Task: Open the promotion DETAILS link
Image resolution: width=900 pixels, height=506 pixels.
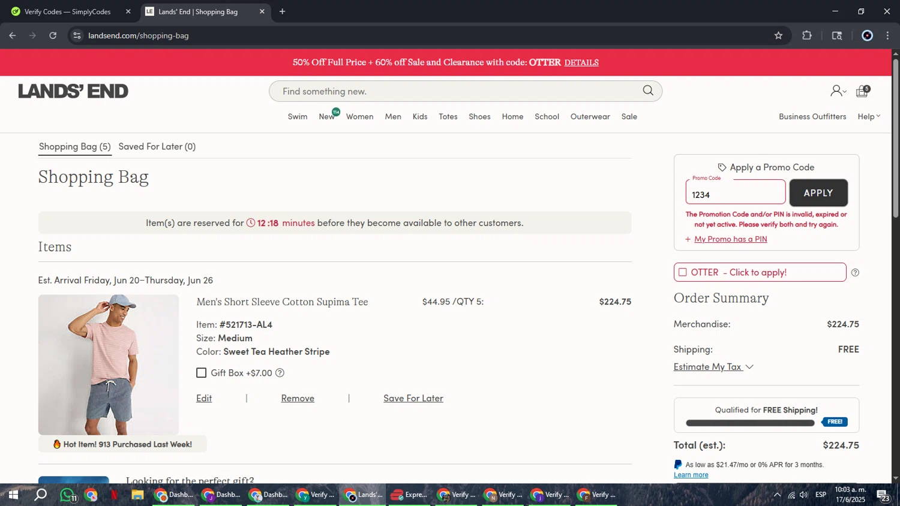Action: click(x=581, y=62)
